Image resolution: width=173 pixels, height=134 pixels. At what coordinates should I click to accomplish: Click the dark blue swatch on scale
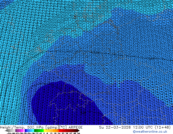[x=26, y=131]
